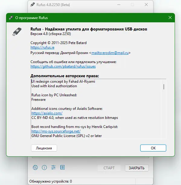The width and height of the screenshot is (181, 185).
Task: Show the log list icon
Action: pos(62,167)
